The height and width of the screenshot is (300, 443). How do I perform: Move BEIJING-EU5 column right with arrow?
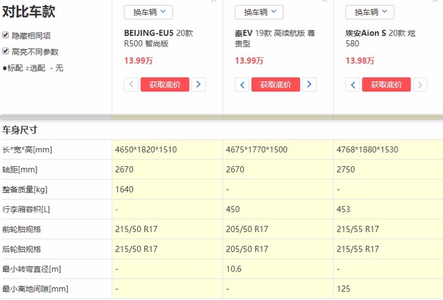pos(199,84)
